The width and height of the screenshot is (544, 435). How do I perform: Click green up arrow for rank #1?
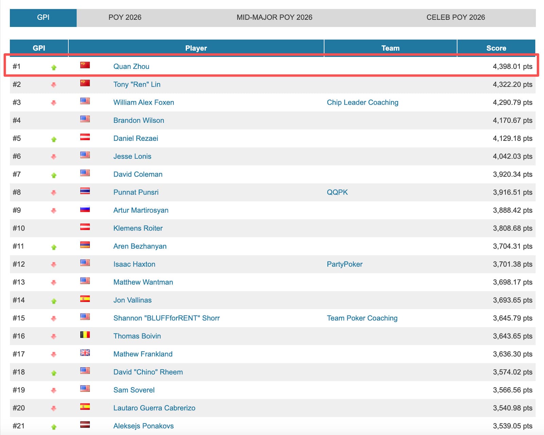54,67
